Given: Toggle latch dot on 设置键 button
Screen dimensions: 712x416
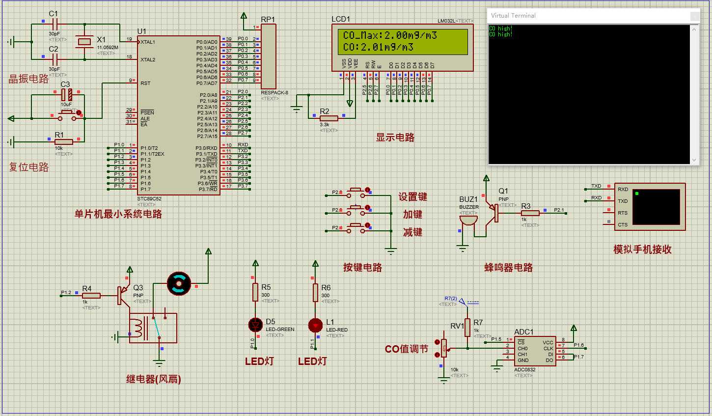Looking at the screenshot, I should click(368, 190).
